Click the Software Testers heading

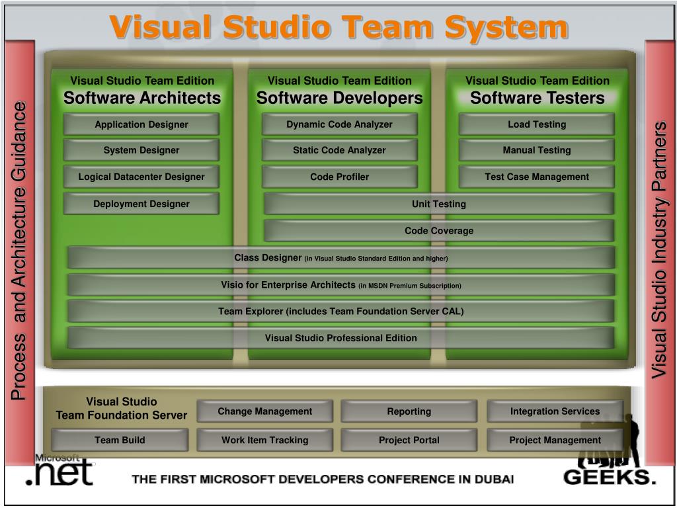(x=537, y=98)
